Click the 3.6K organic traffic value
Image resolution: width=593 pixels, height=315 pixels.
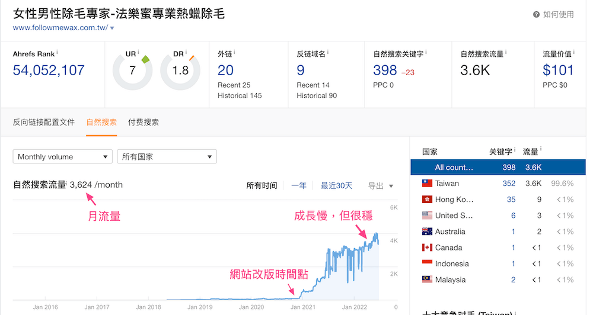(x=475, y=70)
